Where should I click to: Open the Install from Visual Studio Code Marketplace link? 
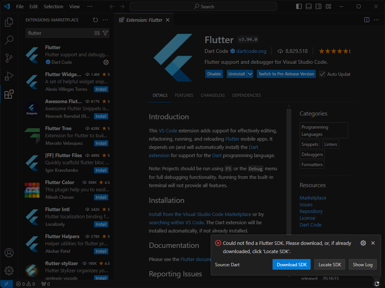[200, 214]
